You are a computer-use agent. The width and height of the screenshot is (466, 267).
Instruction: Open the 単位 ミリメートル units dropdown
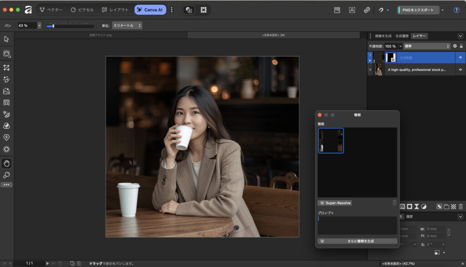coord(127,25)
